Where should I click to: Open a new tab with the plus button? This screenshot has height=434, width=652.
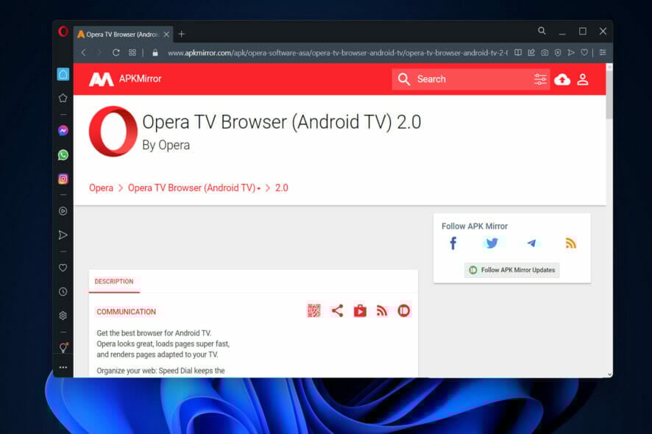181,34
